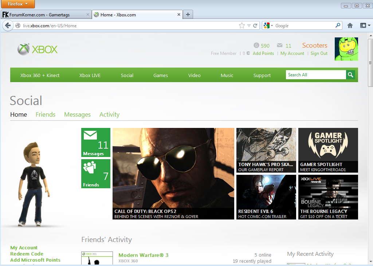This screenshot has height=266, width=373.
Task: Go to the Messages tab
Action: pyautogui.click(x=77, y=114)
